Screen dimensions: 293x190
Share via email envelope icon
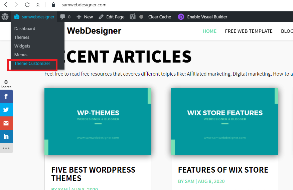coord(6,123)
